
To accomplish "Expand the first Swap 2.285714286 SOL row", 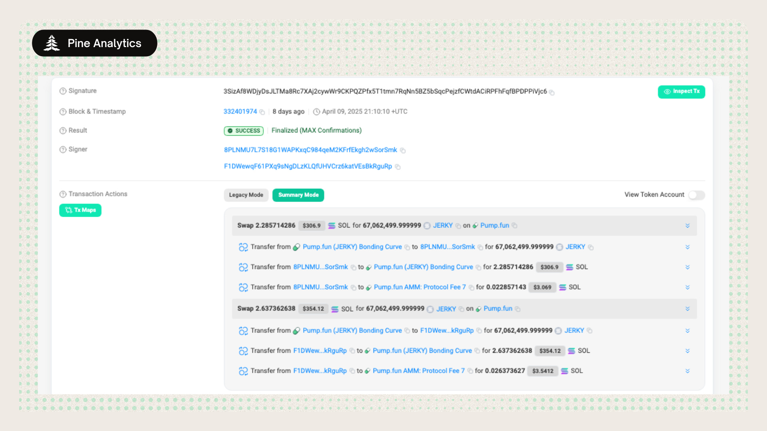I will 688,226.
